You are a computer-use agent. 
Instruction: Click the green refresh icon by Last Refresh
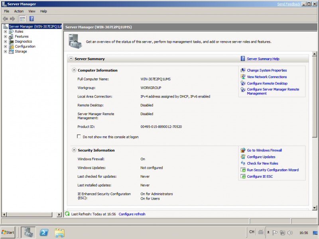67,214
